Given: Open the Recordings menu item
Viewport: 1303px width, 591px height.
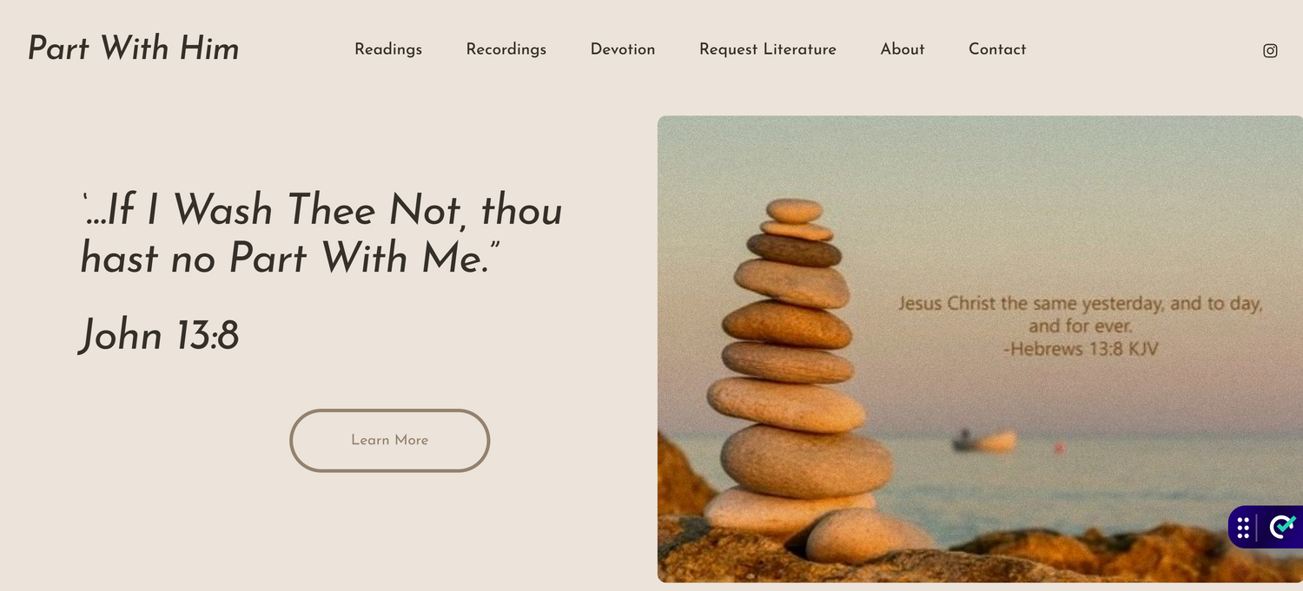Looking at the screenshot, I should tap(506, 49).
